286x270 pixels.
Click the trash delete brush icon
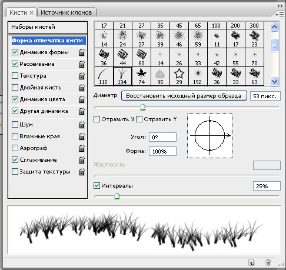pyautogui.click(x=268, y=262)
